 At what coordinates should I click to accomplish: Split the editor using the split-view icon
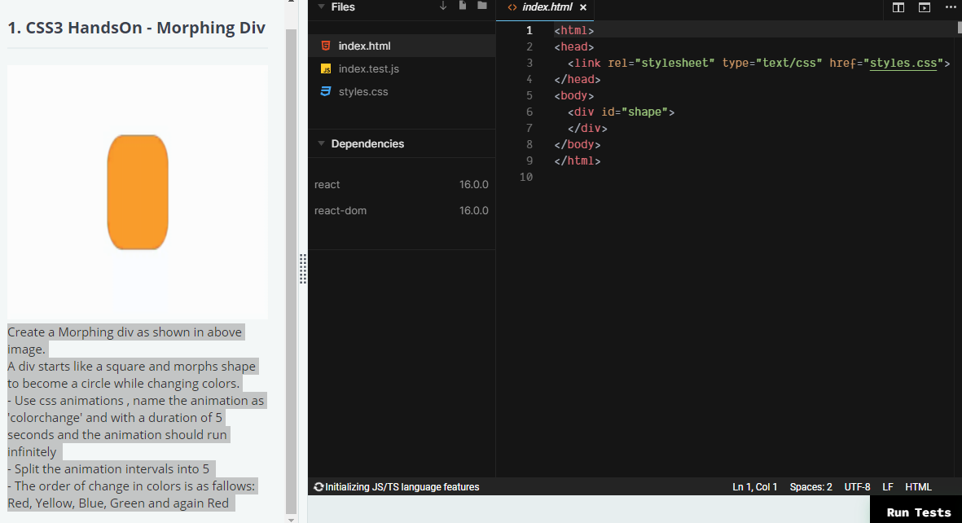point(897,8)
